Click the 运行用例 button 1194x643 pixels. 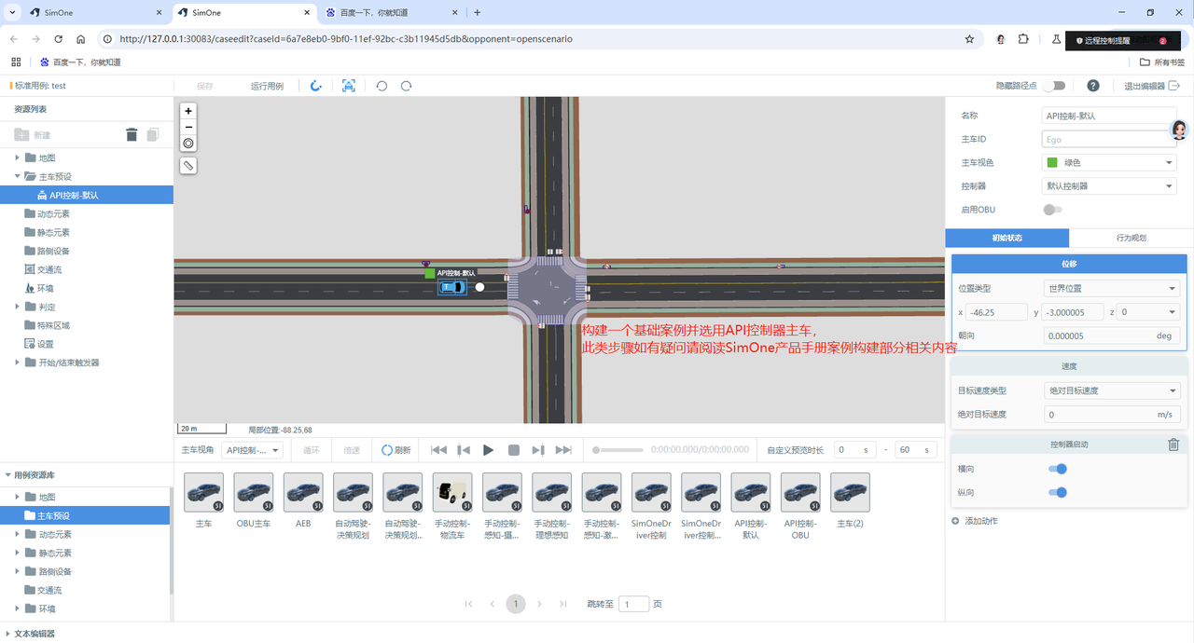pos(267,86)
